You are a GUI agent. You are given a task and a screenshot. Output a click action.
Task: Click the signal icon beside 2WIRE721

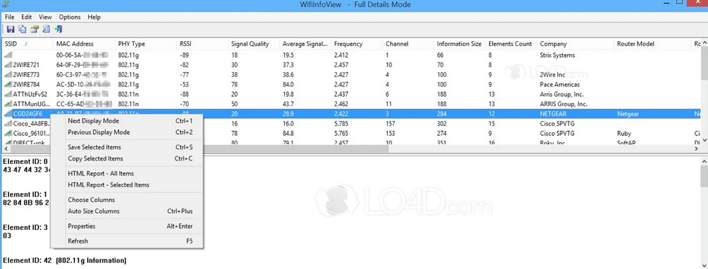coord(8,65)
